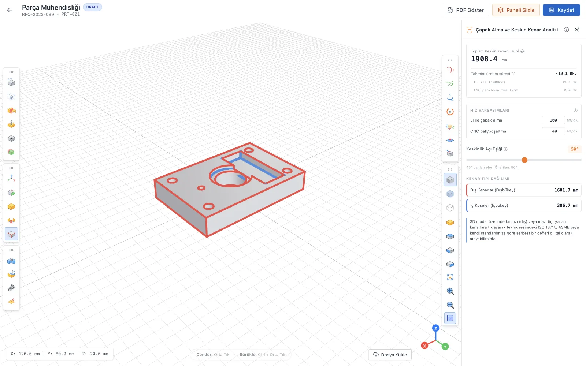This screenshot has width=586, height=366.
Task: Select the dashed bounding box tool
Action: coord(11,97)
